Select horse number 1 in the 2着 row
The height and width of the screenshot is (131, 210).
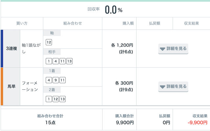coord(49,99)
